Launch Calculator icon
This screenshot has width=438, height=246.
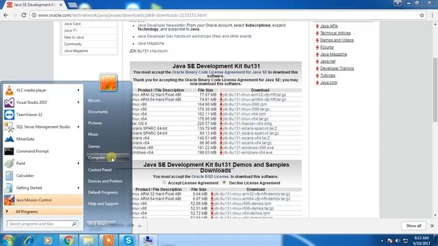[9, 176]
